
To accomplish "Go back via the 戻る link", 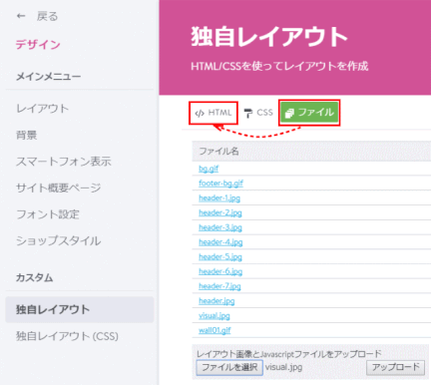I will (47, 16).
